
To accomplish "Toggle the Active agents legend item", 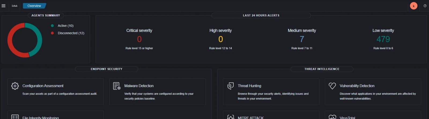I will 65,26.
